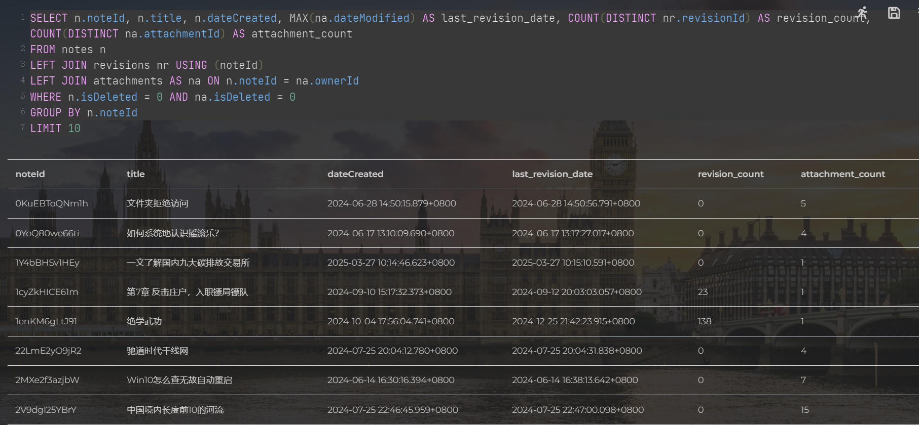
Task: Click the revision_count column header
Action: 731,174
